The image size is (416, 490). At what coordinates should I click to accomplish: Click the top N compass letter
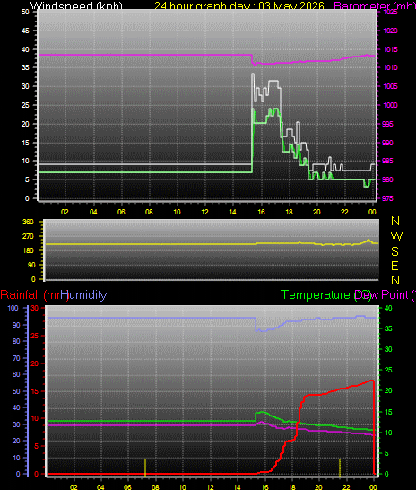coord(395,221)
